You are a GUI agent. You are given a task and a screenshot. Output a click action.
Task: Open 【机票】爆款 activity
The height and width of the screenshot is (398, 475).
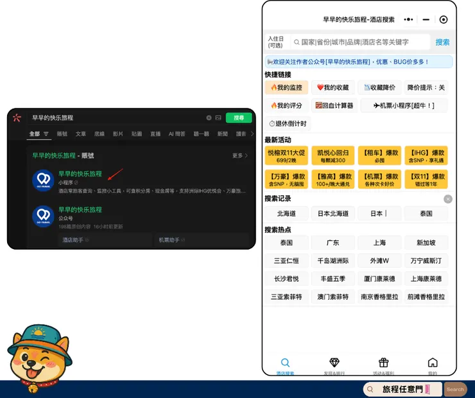[x=379, y=179]
